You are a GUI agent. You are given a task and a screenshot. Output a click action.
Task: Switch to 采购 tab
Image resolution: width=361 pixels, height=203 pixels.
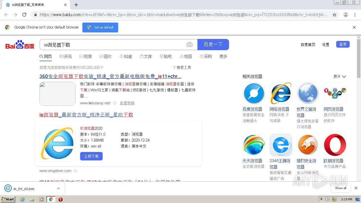206,56
